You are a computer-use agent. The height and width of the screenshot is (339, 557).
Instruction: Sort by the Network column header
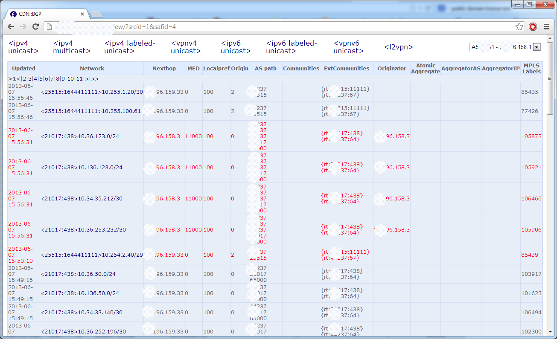[x=92, y=68]
